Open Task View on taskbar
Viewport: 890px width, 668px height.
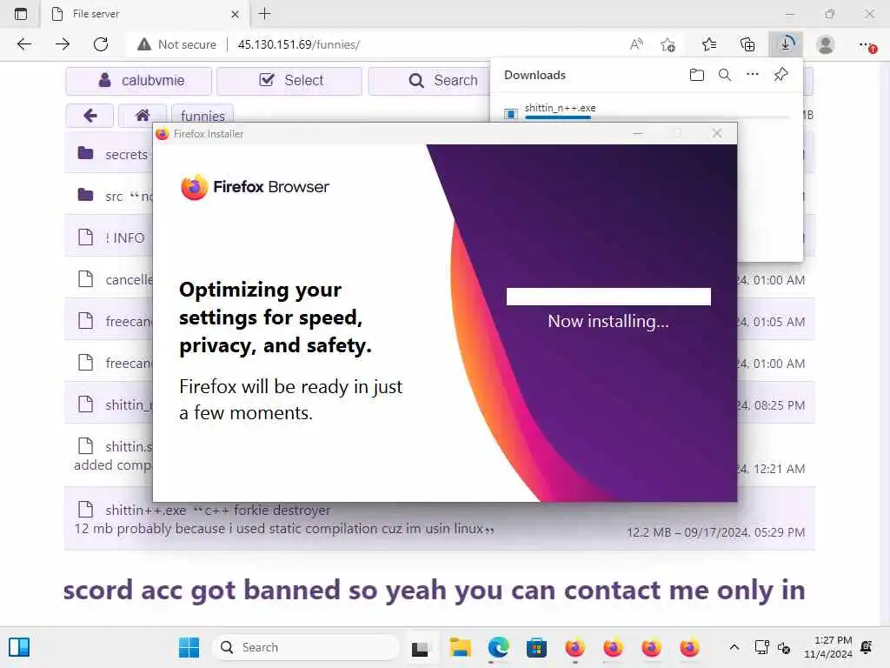(420, 647)
